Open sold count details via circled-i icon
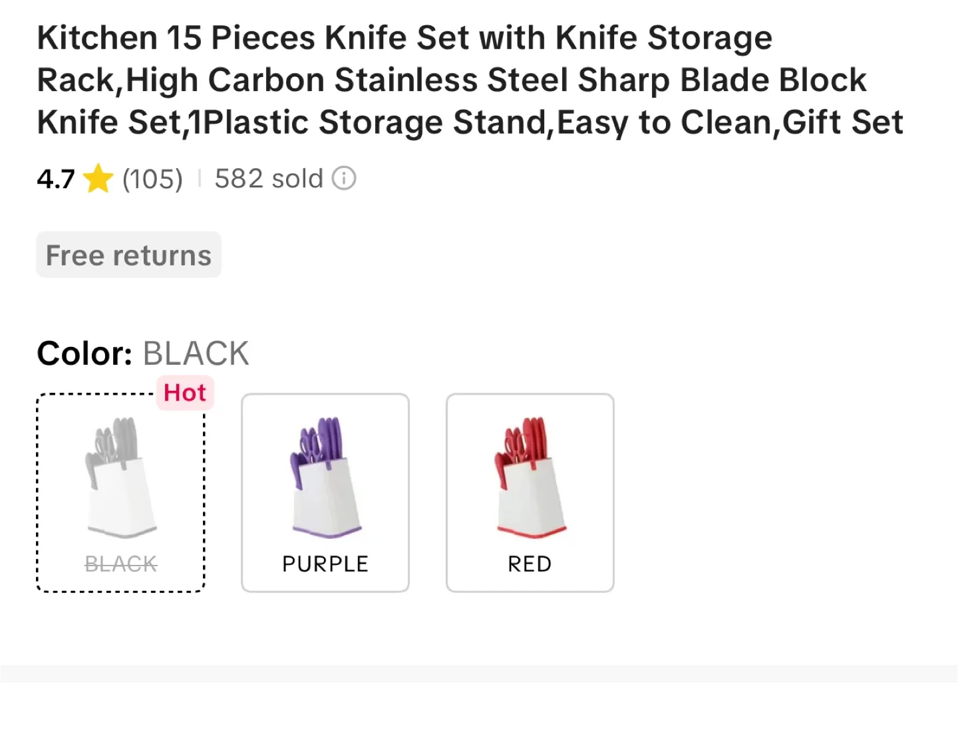Image resolution: width=958 pixels, height=739 pixels. (344, 178)
